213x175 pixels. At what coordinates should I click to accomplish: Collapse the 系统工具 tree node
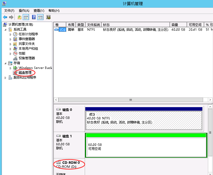point(6,30)
